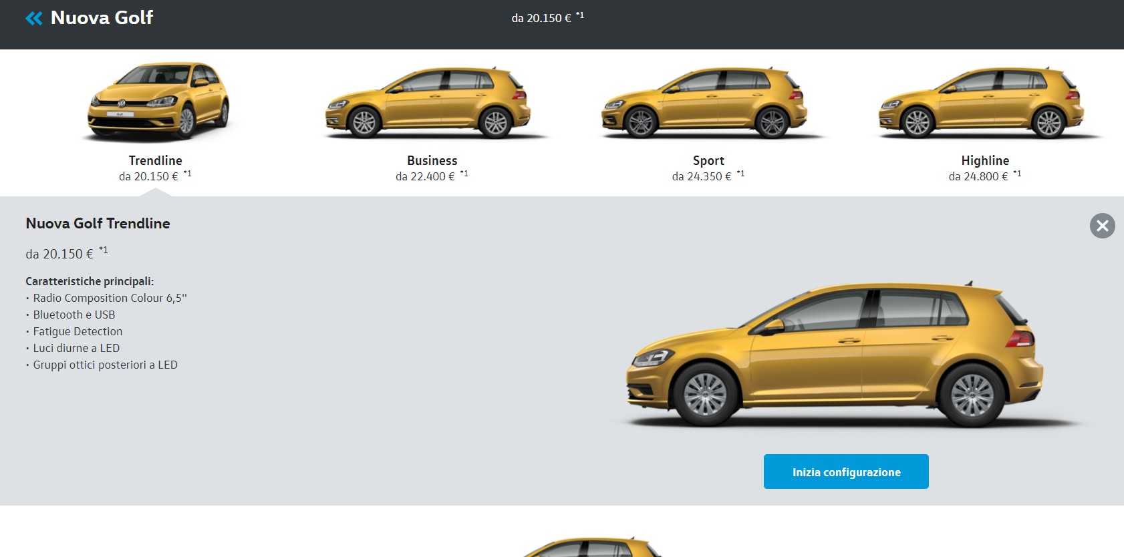Click the Sport price da 24.350 €

(702, 176)
